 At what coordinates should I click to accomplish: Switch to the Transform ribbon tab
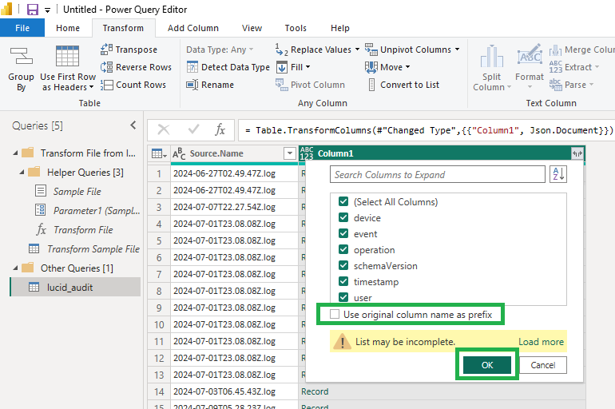coord(123,28)
